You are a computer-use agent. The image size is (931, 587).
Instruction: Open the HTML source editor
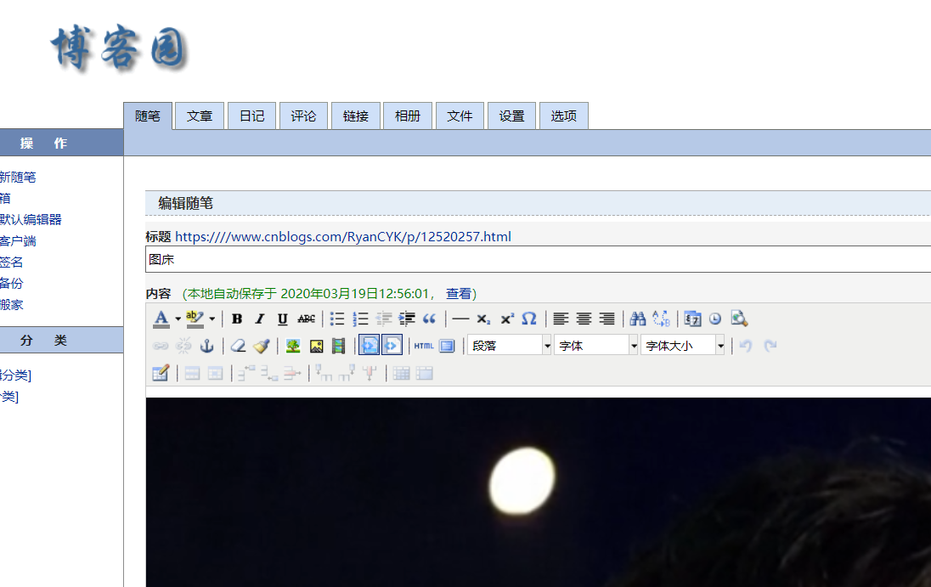[x=424, y=346]
